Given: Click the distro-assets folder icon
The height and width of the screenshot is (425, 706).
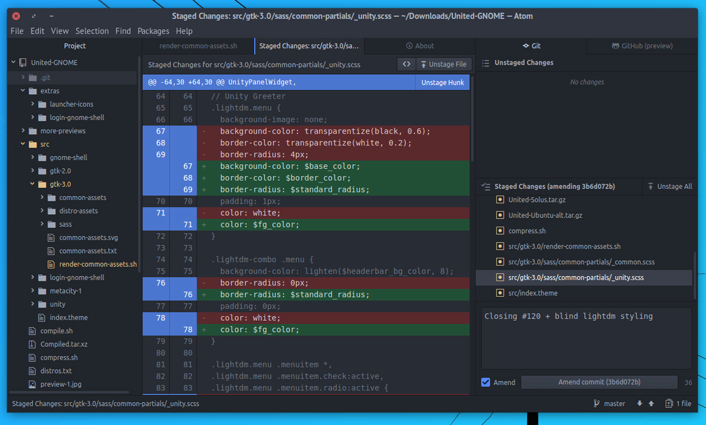Looking at the screenshot, I should (52, 211).
